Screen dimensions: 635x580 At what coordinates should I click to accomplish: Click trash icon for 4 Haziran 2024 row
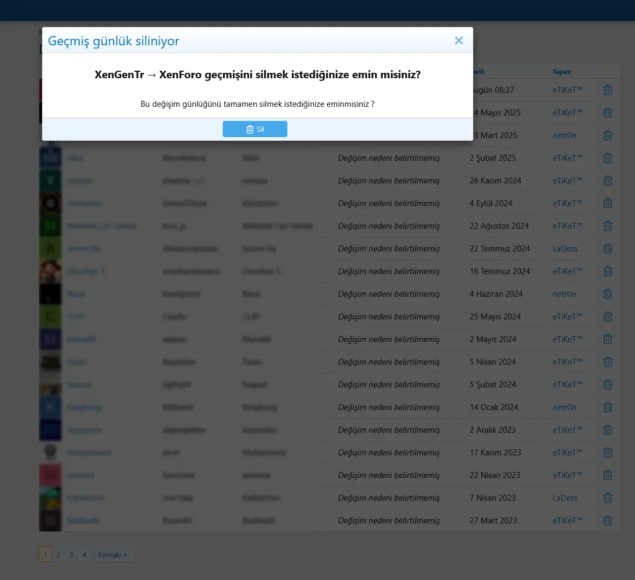pyautogui.click(x=608, y=294)
